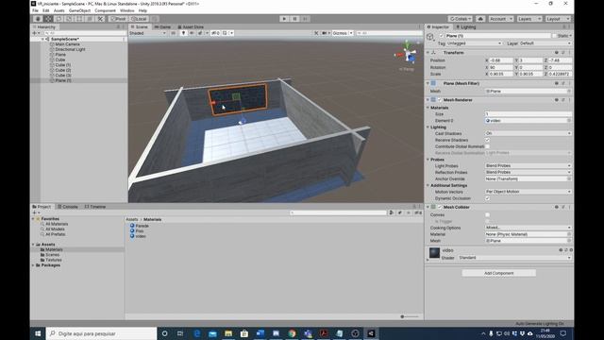Open the GameObject icon picker in Inspector
Viewport: 604px width, 340px height.
430,37
